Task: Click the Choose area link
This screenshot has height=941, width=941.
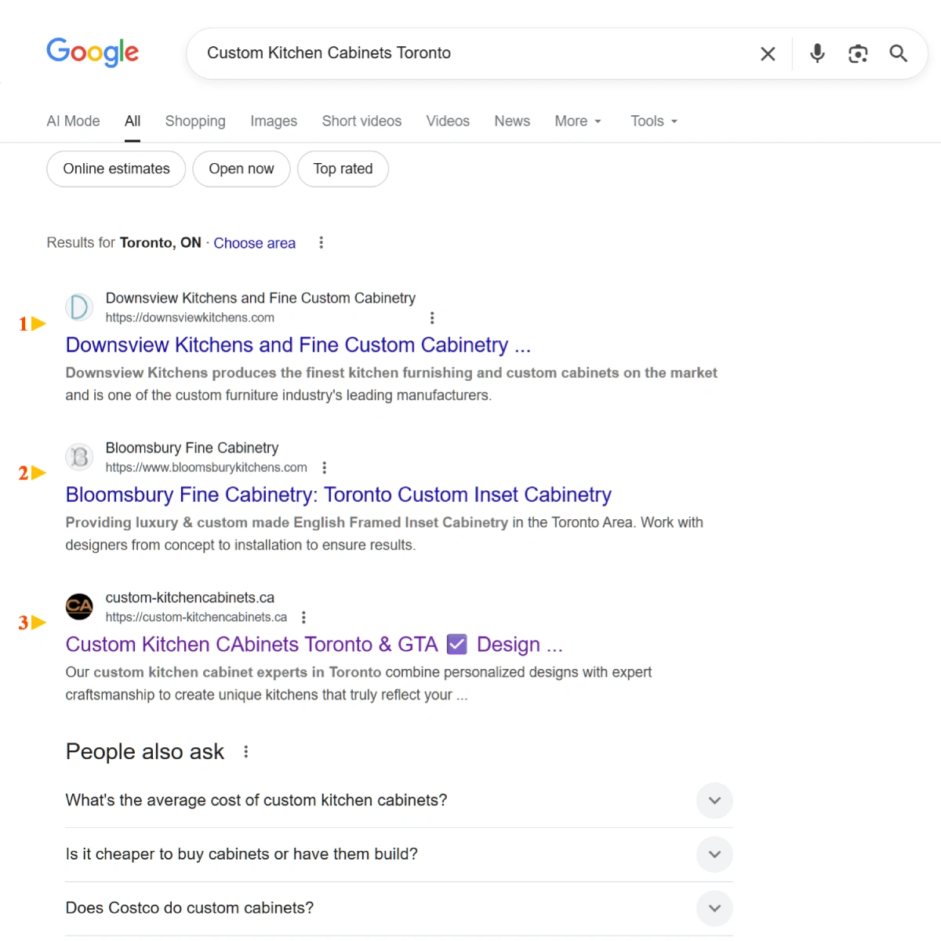Action: point(254,243)
